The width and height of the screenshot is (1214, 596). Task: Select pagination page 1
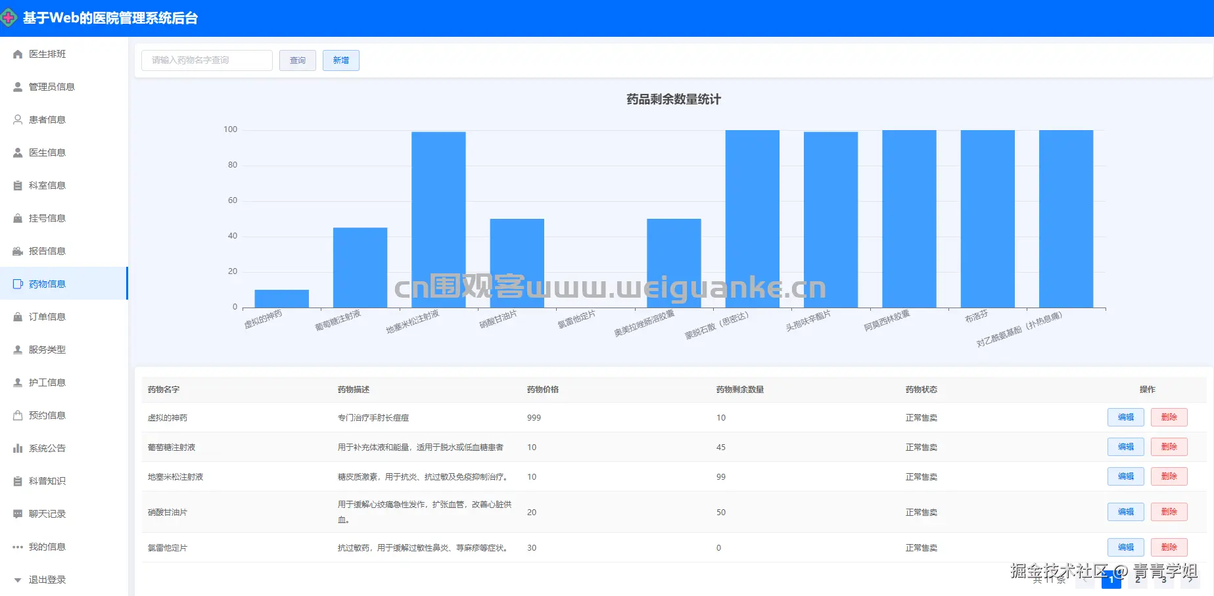[1111, 580]
